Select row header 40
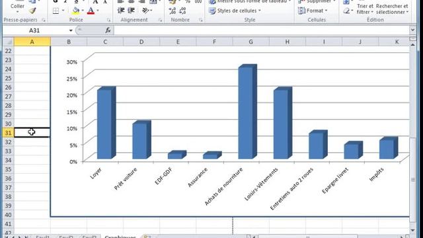 9,215
